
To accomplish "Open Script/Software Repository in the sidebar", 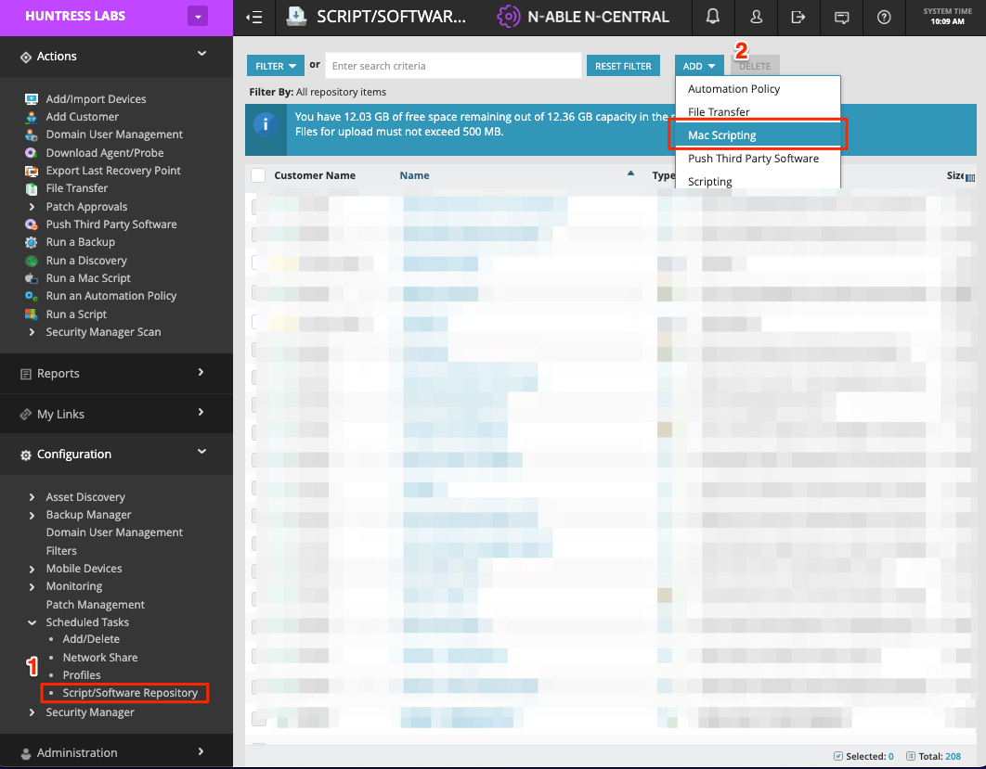I will 130,693.
